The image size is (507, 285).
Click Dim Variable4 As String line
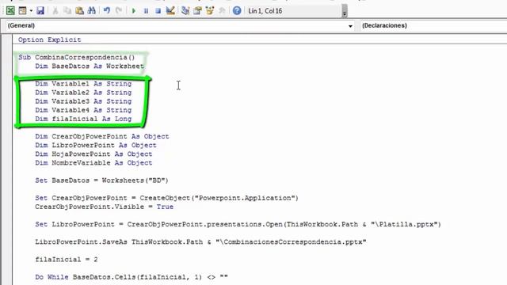click(83, 110)
